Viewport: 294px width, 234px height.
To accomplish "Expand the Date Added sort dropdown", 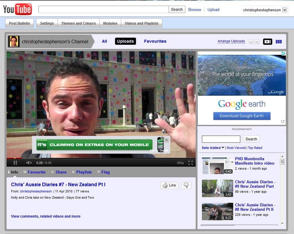I will [x=213, y=148].
